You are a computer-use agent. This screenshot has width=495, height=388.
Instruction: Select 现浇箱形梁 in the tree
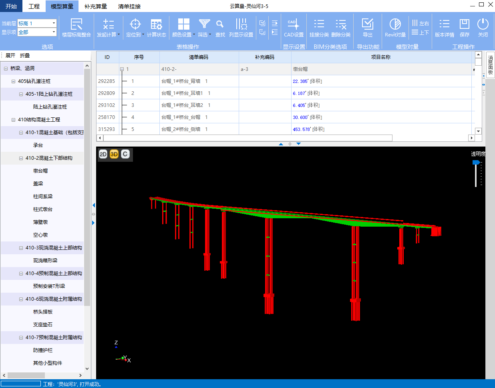(45, 261)
